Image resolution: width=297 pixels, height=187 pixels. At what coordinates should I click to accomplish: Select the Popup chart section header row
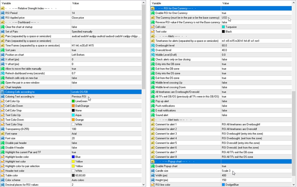tap(221, 161)
